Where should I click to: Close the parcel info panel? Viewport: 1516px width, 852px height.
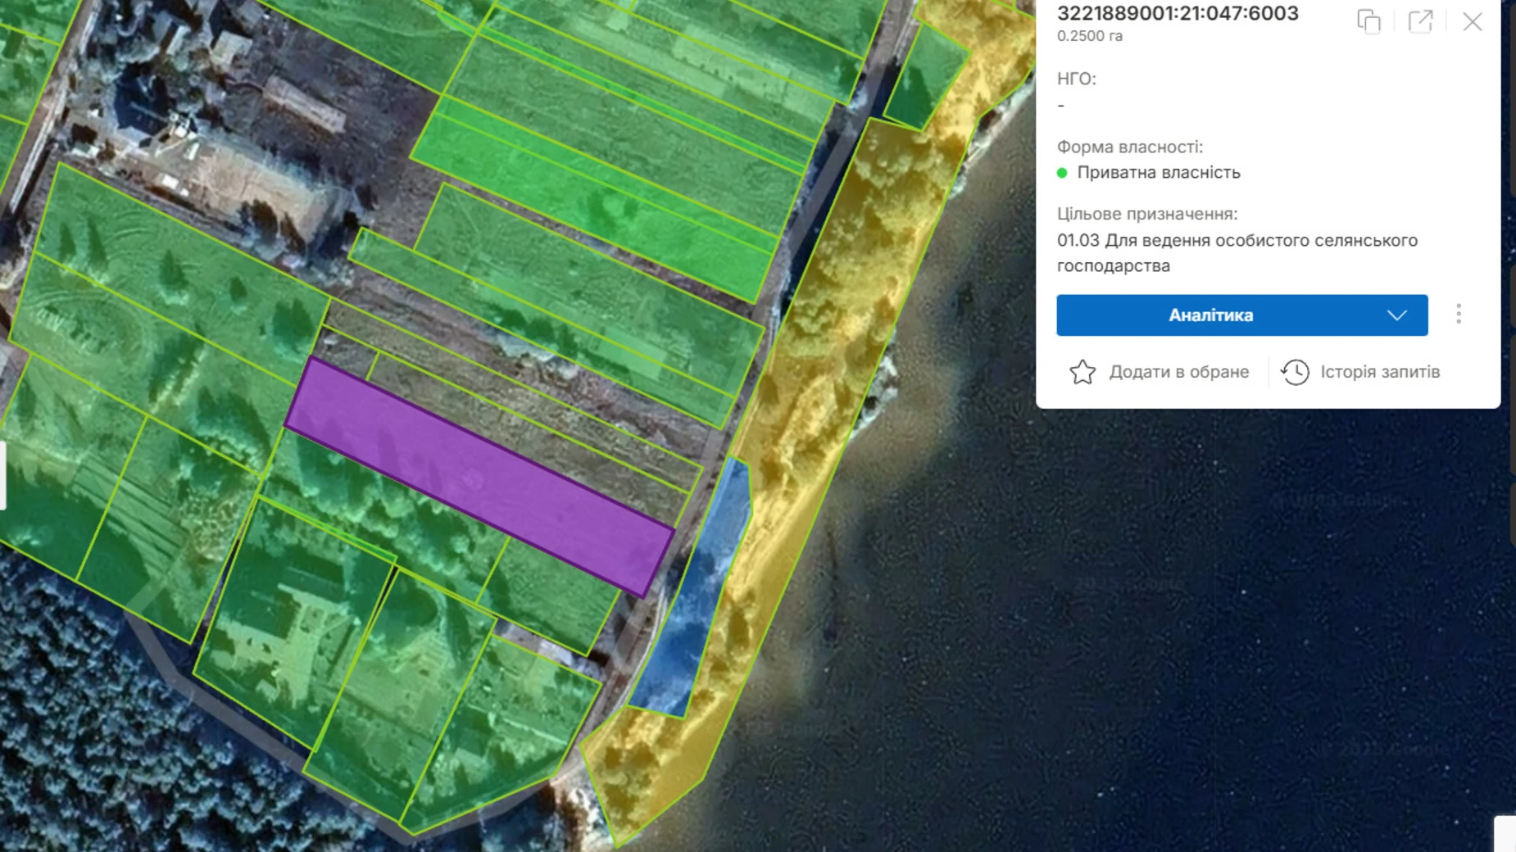pyautogui.click(x=1473, y=22)
